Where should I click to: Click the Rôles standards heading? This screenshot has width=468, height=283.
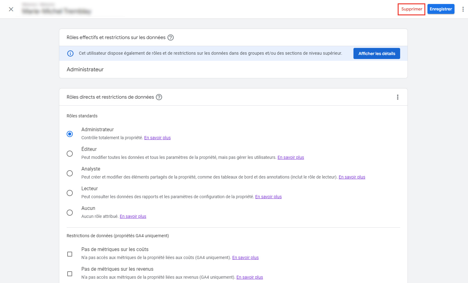pyautogui.click(x=82, y=116)
